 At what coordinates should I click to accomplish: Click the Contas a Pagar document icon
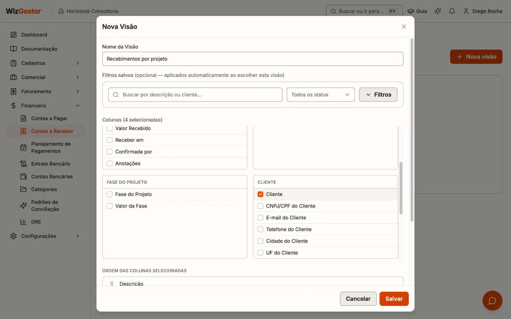coord(23,118)
